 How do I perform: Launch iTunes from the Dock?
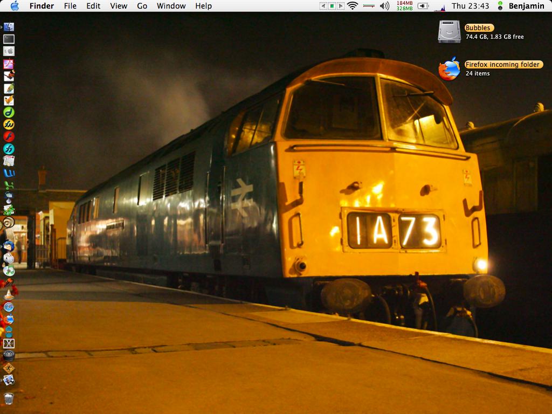9,271
